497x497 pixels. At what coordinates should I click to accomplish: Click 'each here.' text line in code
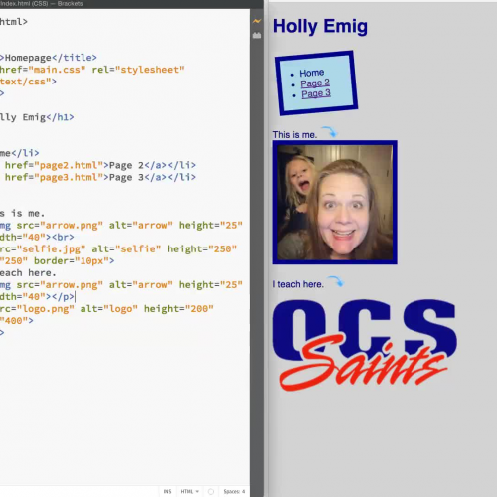28,273
